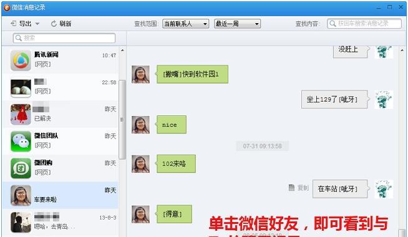The width and height of the screenshot is (408, 237).
Task: Click own avatar beside 坐上129了 message
Action: tap(384, 99)
